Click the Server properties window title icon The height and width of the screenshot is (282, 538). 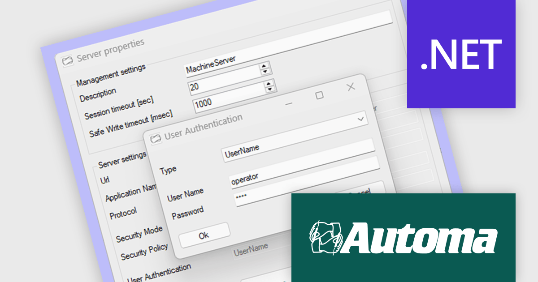(x=67, y=60)
